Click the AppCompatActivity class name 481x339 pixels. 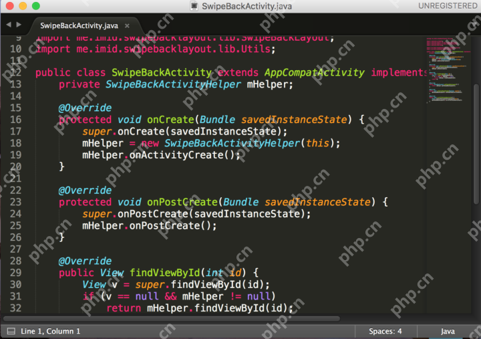point(315,72)
